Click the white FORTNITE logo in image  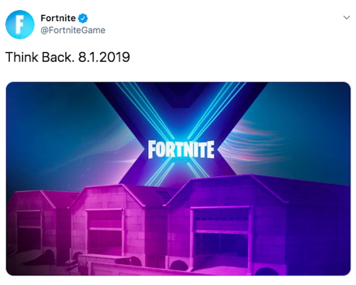point(181,149)
